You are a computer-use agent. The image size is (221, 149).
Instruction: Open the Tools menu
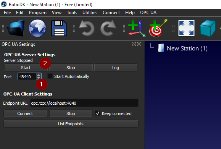72,13
